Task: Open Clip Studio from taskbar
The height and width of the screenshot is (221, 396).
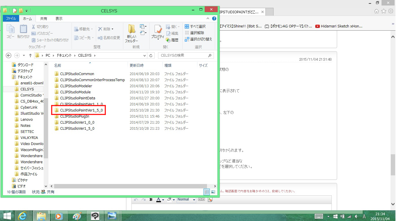Action: click(95, 216)
